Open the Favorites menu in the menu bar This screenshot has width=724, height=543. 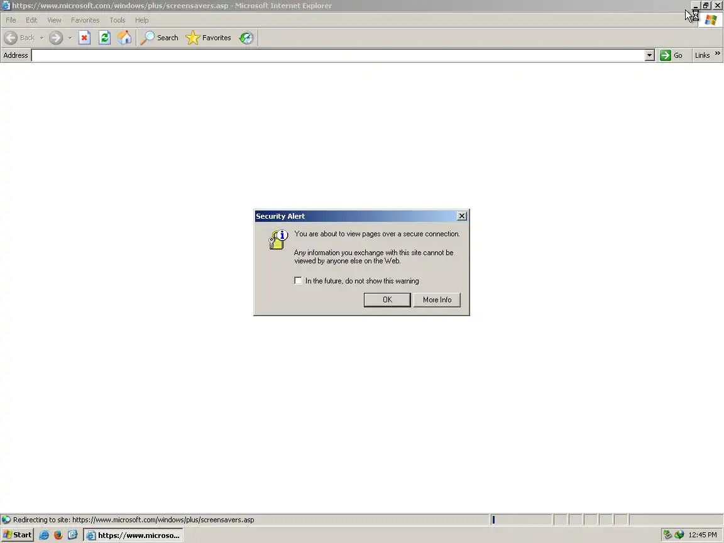point(85,20)
